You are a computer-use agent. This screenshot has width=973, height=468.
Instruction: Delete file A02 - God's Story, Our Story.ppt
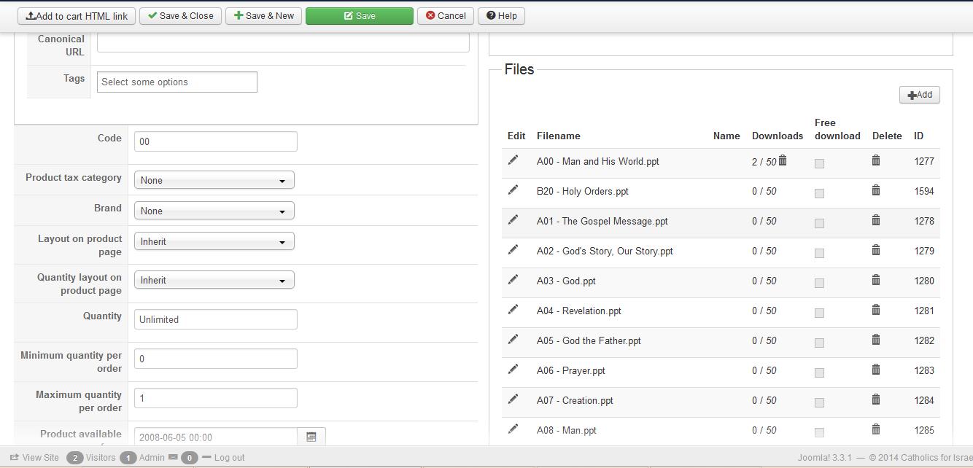876,250
